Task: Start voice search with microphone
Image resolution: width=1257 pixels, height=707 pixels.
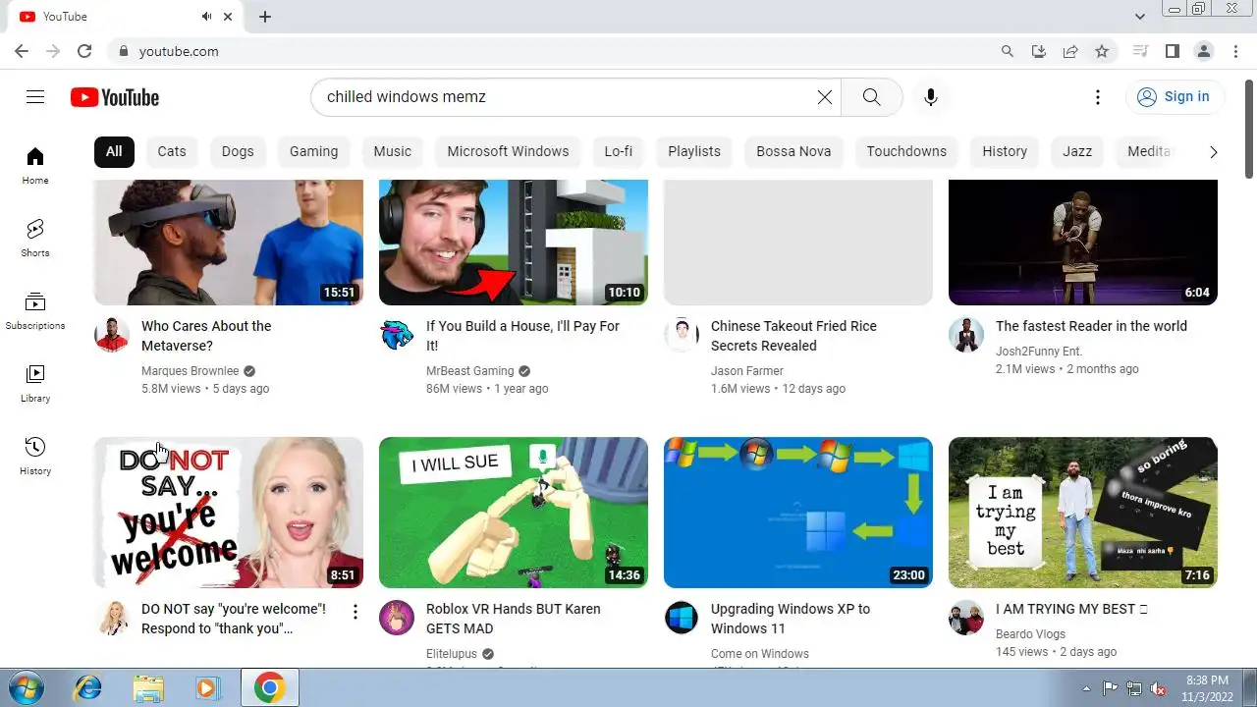Action: (x=931, y=96)
